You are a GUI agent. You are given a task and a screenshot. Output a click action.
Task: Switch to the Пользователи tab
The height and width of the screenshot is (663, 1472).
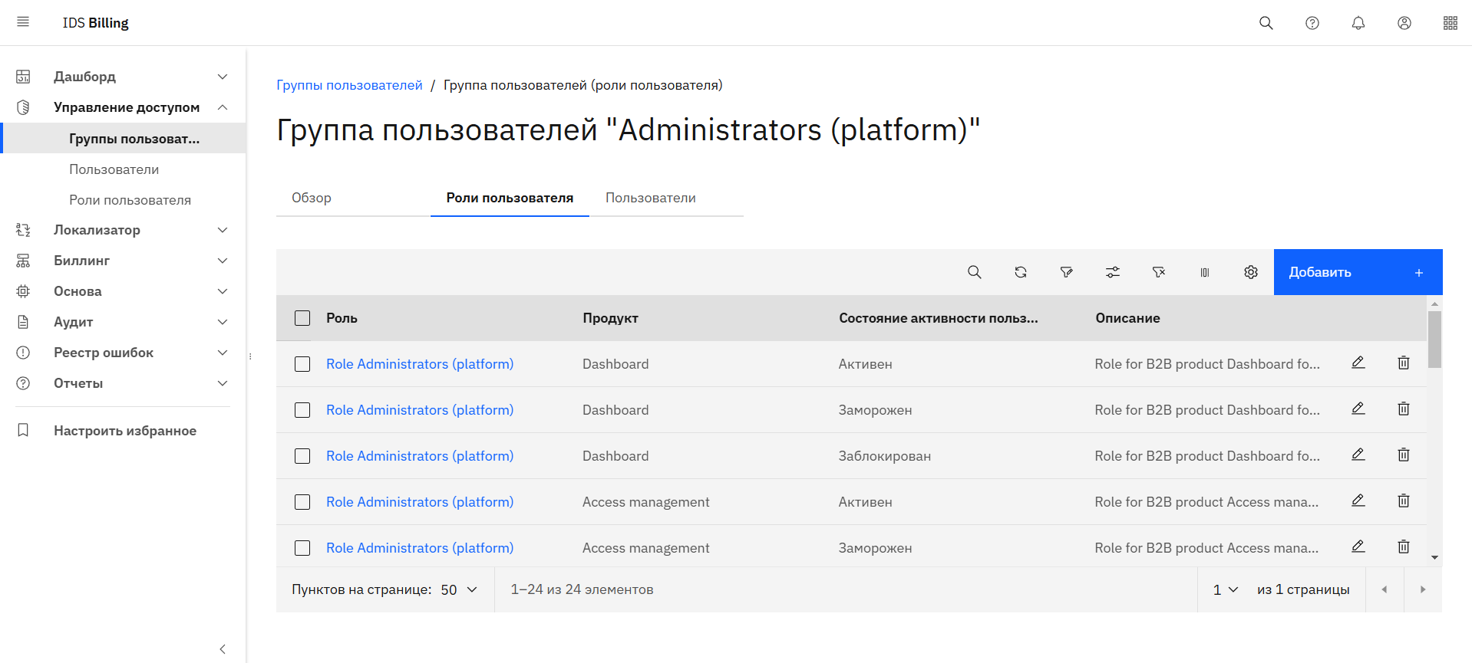tap(650, 198)
